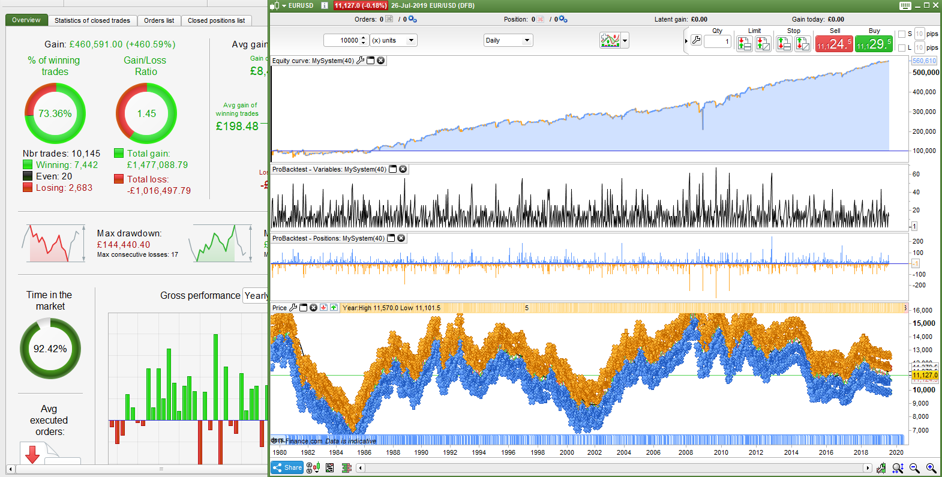Image resolution: width=942 pixels, height=477 pixels.
Task: Maximize the ProBacktest Variables panel
Action: coord(393,169)
